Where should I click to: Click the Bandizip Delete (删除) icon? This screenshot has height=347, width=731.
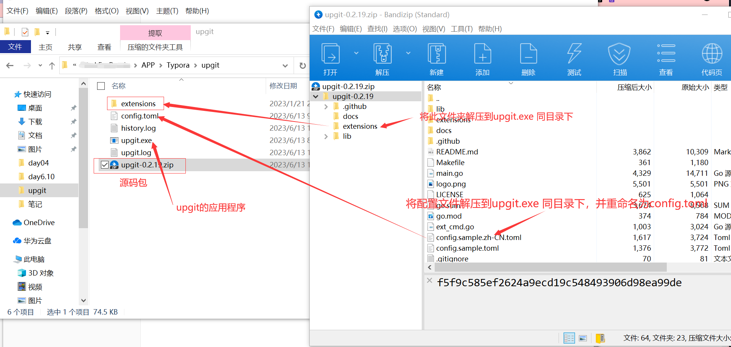click(528, 54)
